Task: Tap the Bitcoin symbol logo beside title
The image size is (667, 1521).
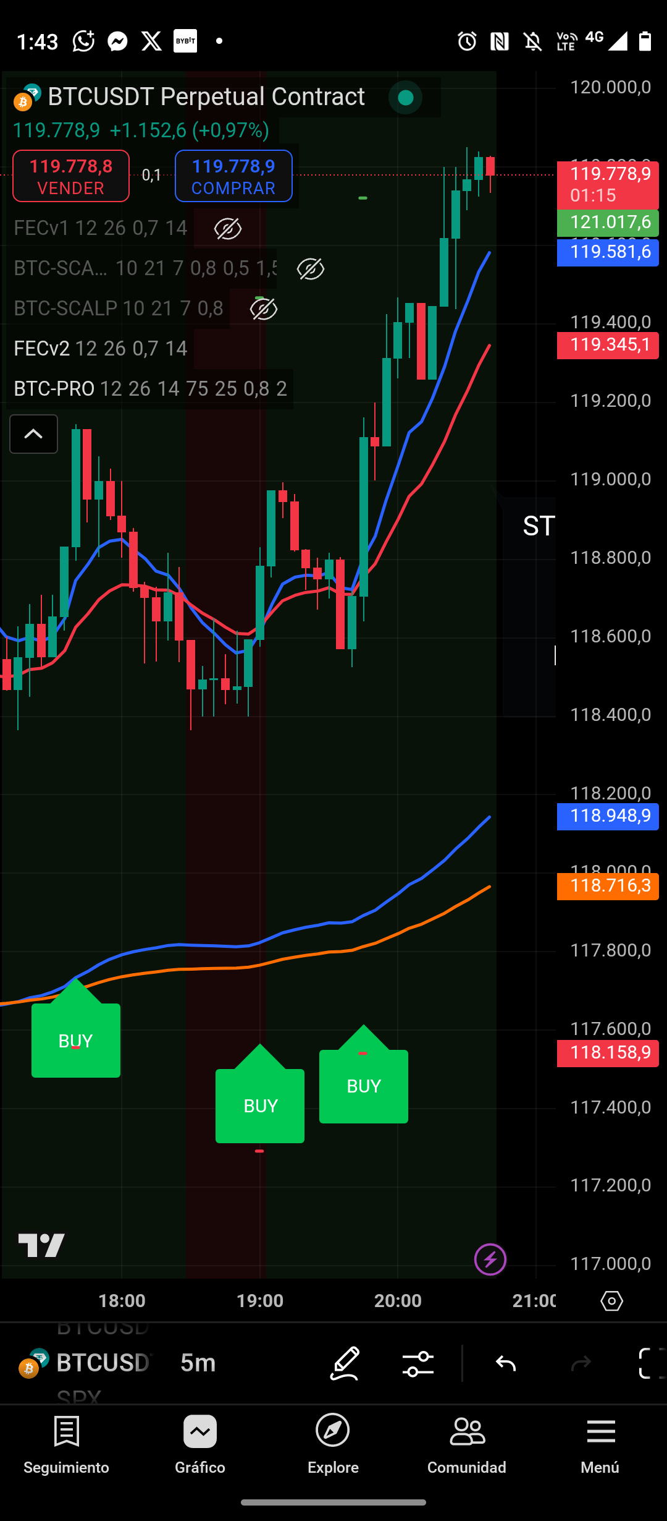Action: [x=27, y=98]
